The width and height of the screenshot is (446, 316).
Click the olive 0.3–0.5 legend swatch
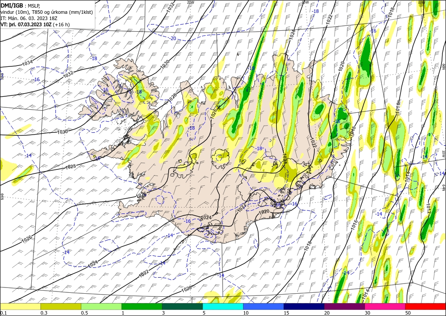[x=61, y=306]
